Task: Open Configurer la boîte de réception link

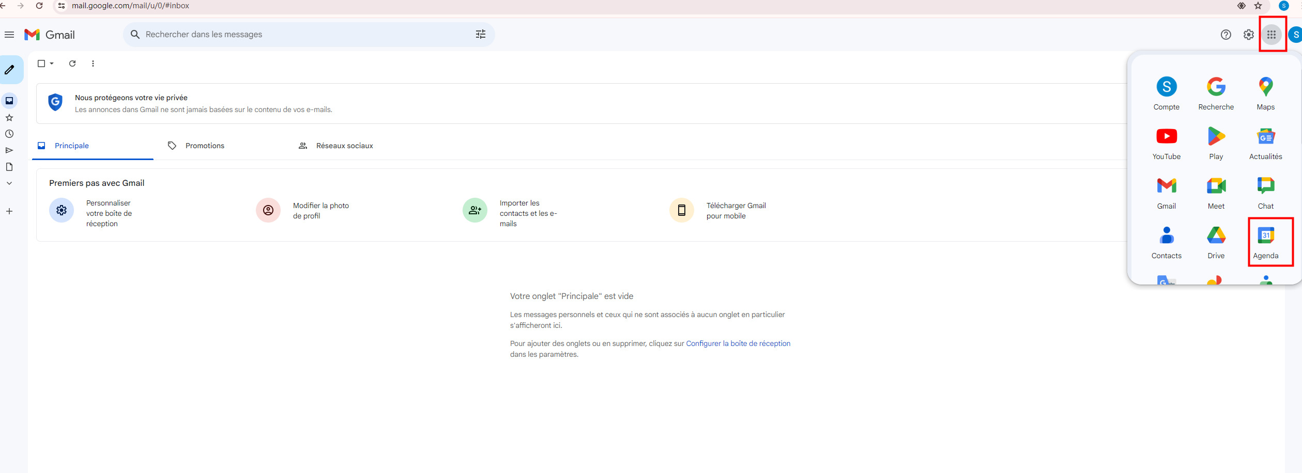Action: pos(738,343)
